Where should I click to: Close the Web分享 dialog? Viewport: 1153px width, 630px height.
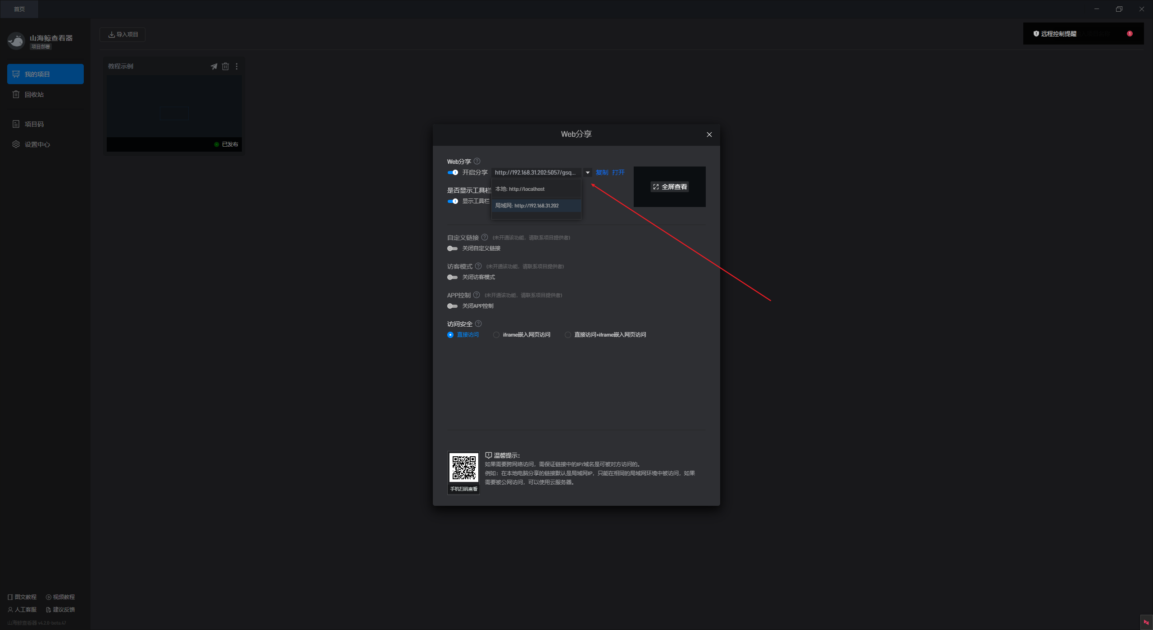pos(709,135)
